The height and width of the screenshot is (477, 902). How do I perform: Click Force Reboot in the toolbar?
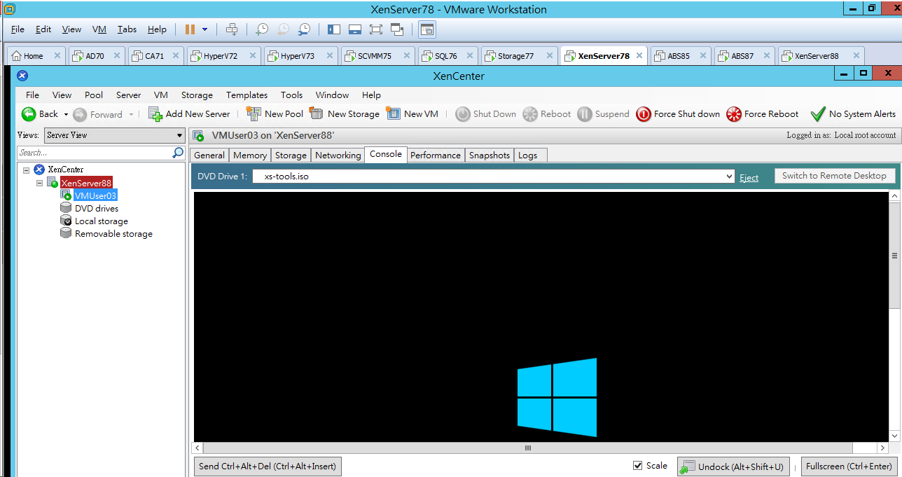pos(763,114)
